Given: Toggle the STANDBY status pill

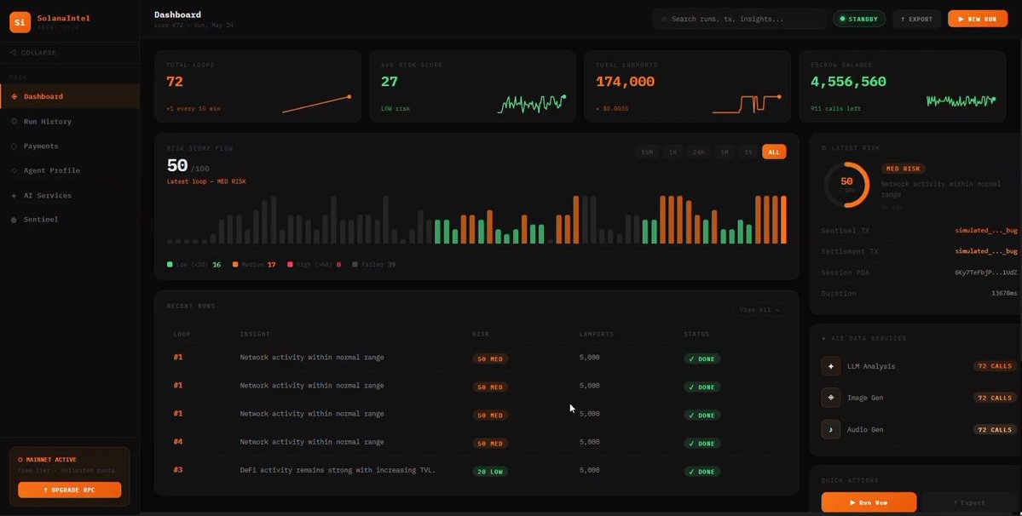Looking at the screenshot, I should (859, 19).
